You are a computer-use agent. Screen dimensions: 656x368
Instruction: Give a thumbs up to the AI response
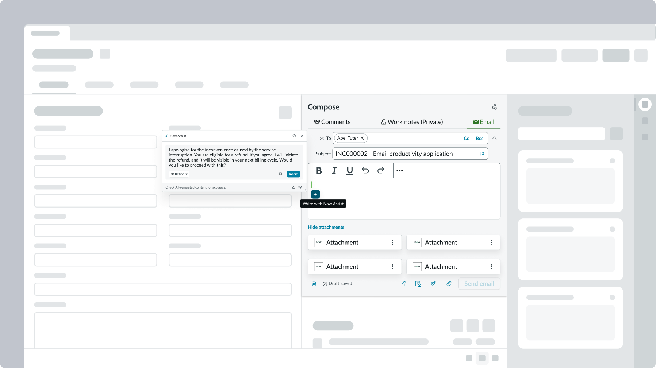point(293,187)
